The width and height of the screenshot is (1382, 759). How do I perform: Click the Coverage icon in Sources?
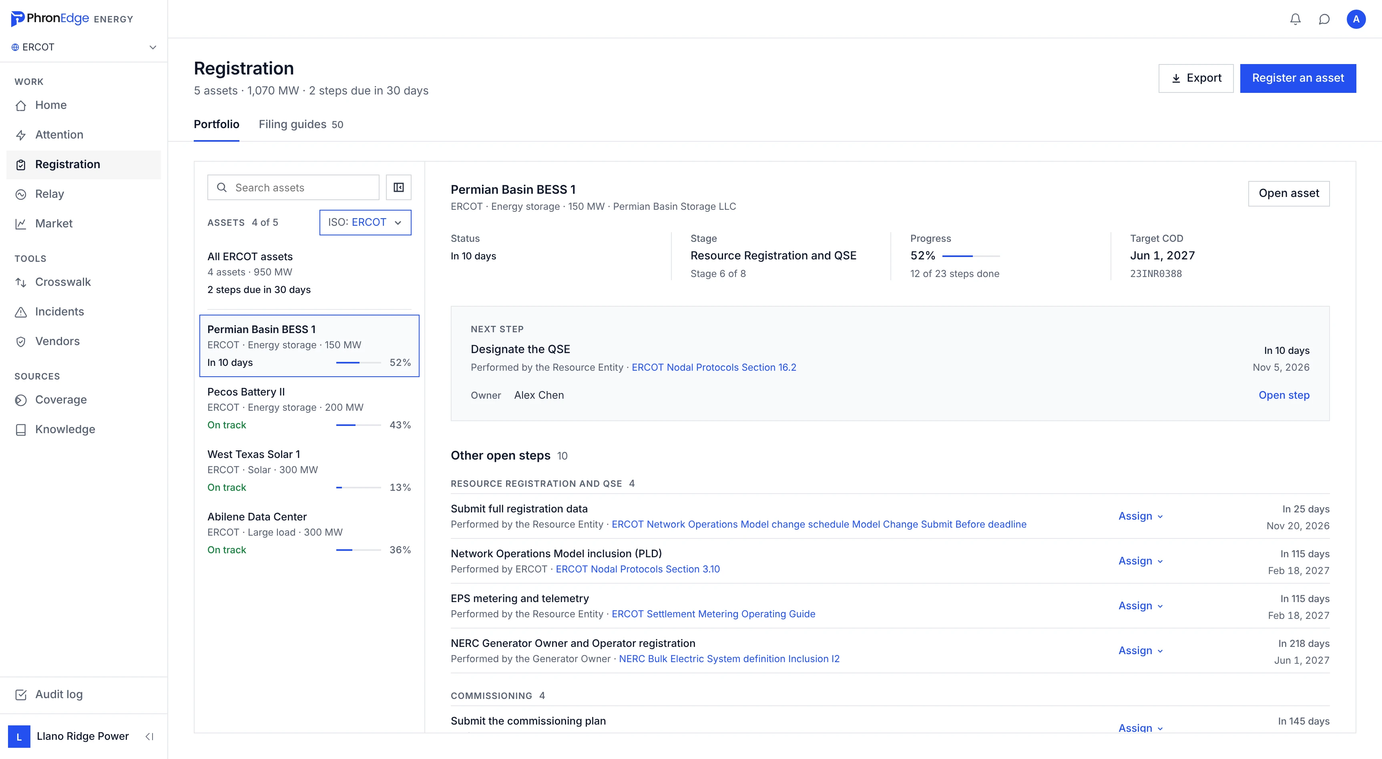pyautogui.click(x=21, y=400)
